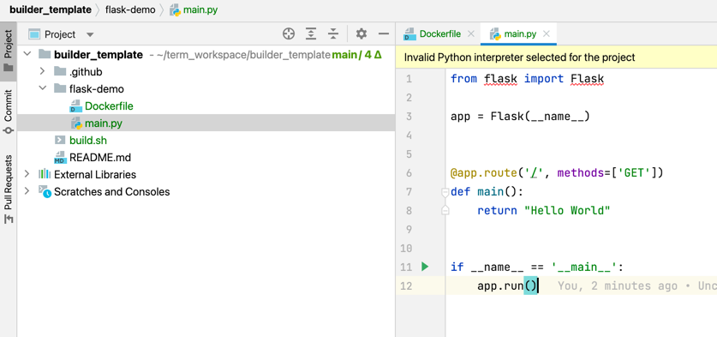Click the builder_template root folder icon
Image resolution: width=717 pixels, height=337 pixels.
pos(45,55)
